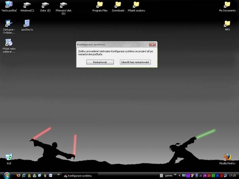Select Zástupce - Ovládac... shortcut icon
239x179 pixels.
[x=9, y=27]
